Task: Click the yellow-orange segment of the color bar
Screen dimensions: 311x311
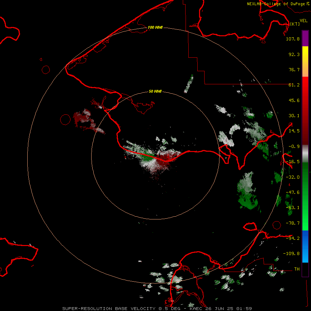Action: (305, 62)
